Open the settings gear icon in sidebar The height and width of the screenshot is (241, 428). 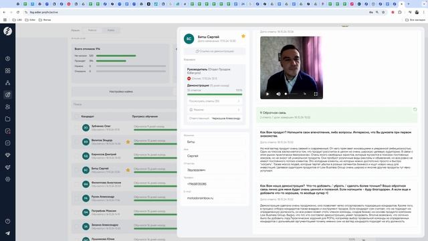tap(7, 179)
